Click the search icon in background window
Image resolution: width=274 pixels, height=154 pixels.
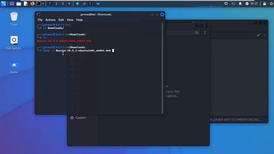click(x=197, y=33)
